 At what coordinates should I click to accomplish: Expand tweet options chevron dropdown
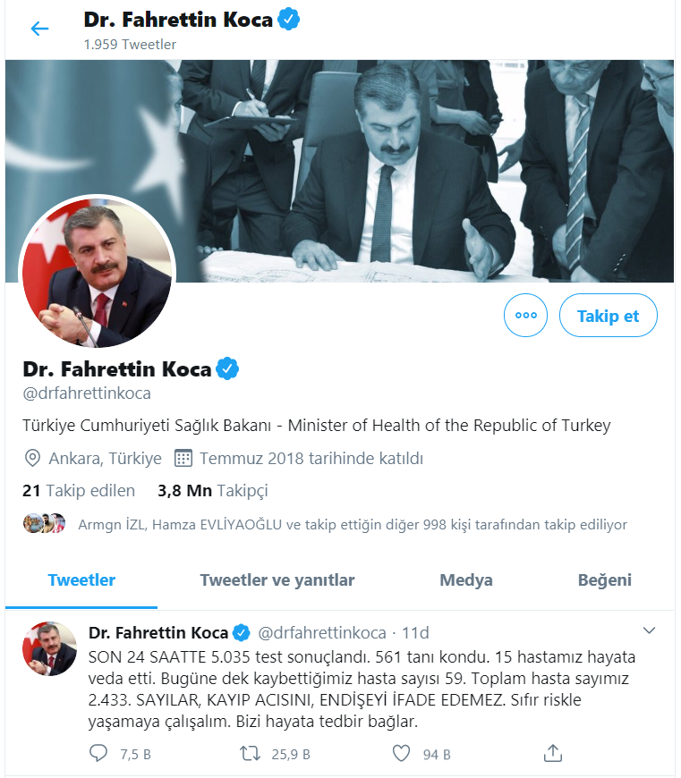tap(650, 630)
